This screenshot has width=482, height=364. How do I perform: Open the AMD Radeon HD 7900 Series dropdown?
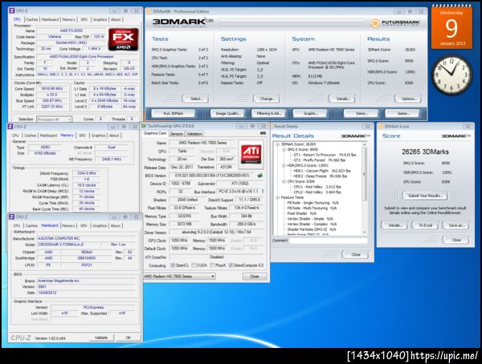[179, 277]
